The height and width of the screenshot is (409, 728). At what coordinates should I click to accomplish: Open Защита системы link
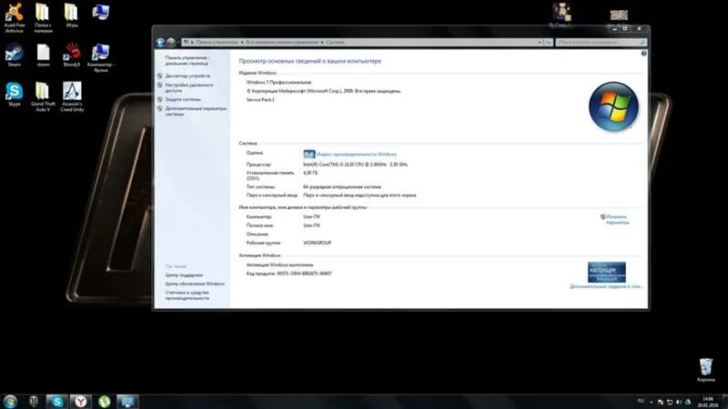coord(183,99)
